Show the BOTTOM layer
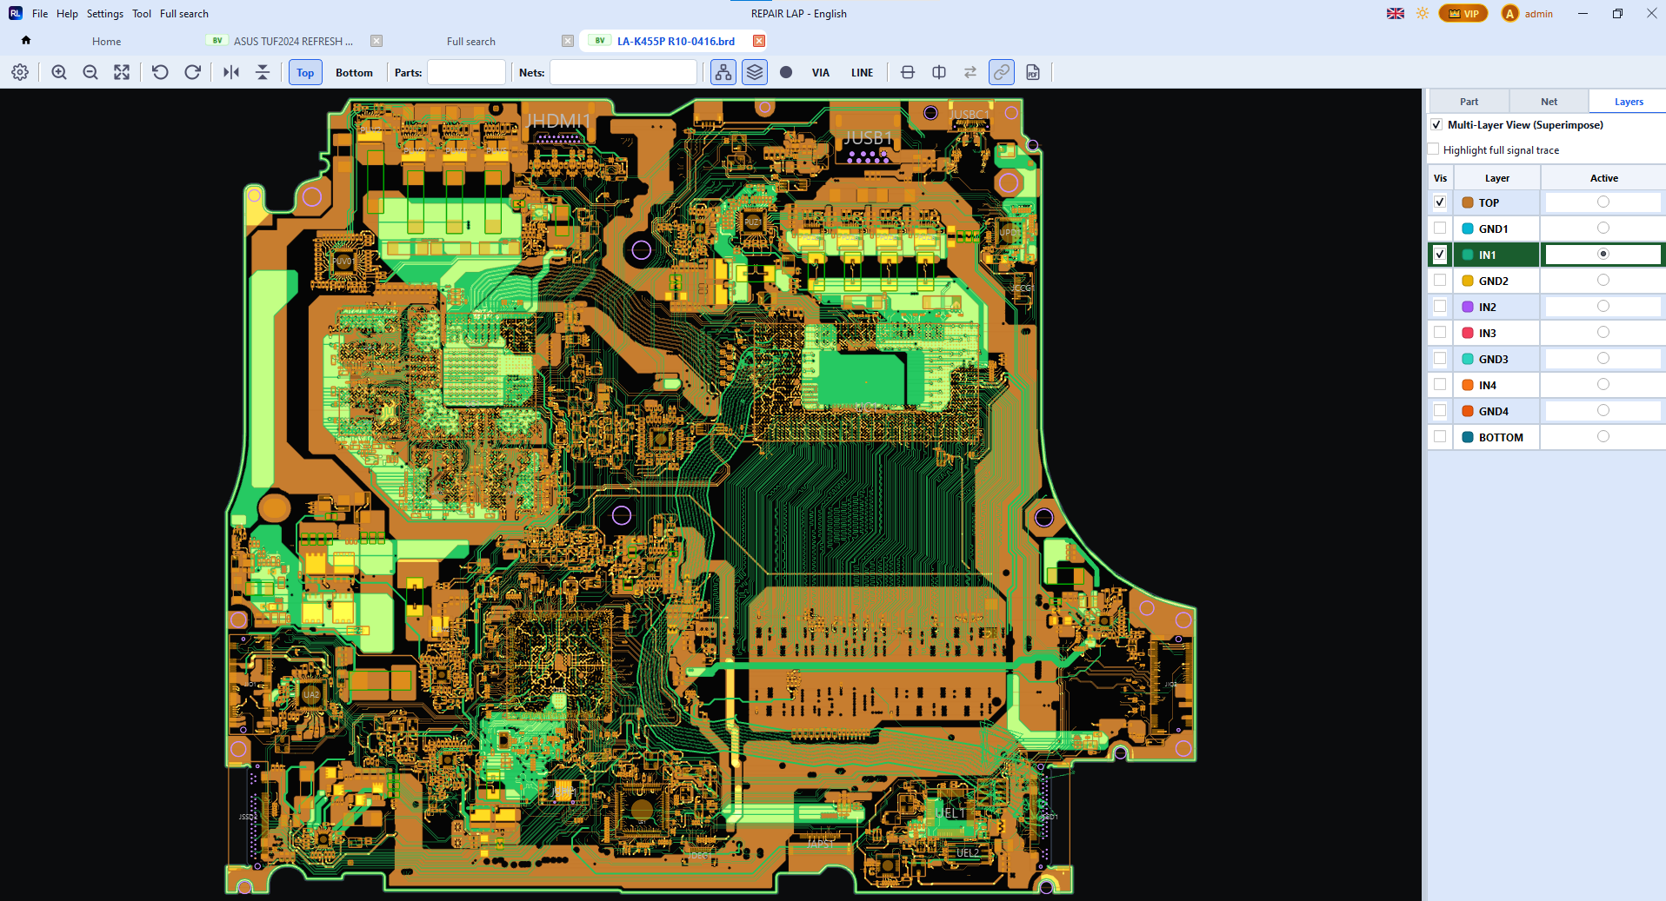The image size is (1666, 901). tap(1440, 437)
